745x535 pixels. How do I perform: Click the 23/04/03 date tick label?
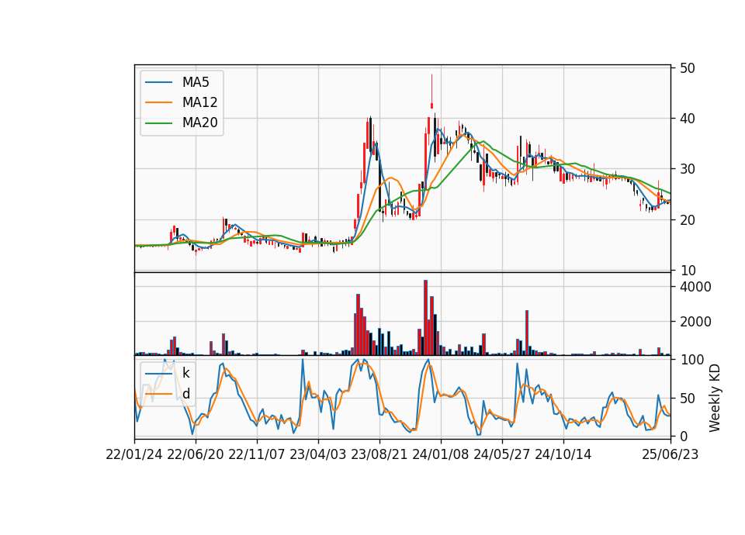(x=318, y=454)
